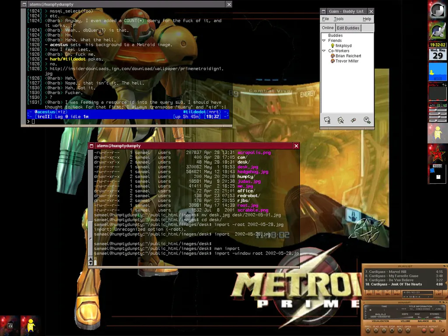Click the red star dock applet
This screenshot has width=448, height=336.
[437, 154]
